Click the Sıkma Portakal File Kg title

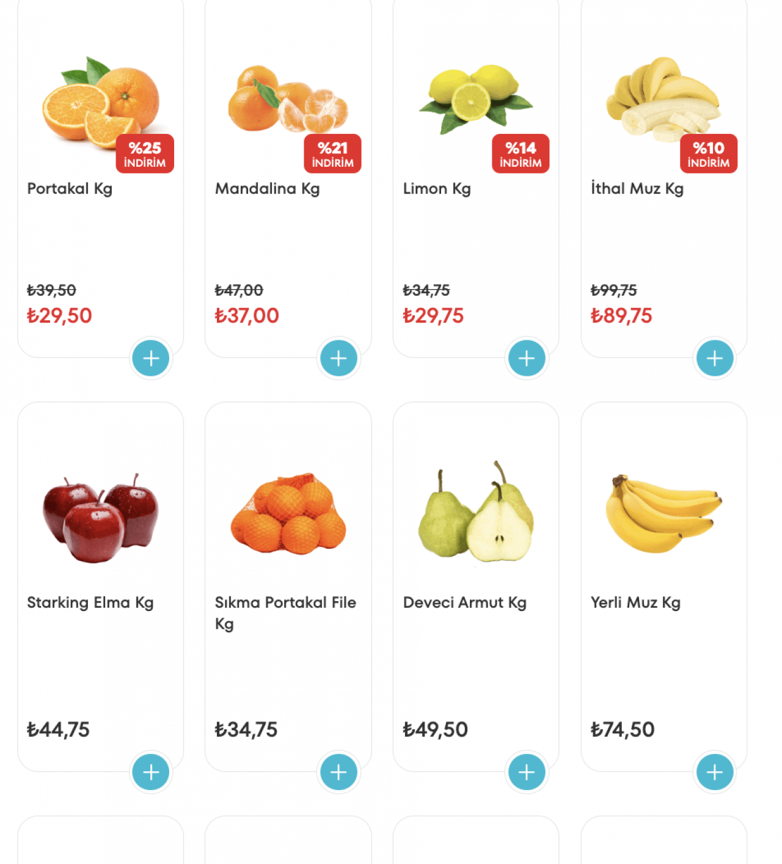click(285, 612)
